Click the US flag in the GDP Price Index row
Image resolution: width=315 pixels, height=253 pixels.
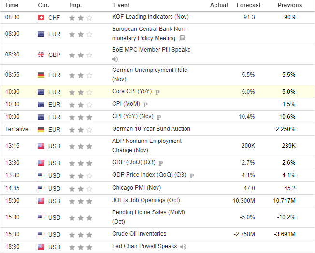pos(41,175)
